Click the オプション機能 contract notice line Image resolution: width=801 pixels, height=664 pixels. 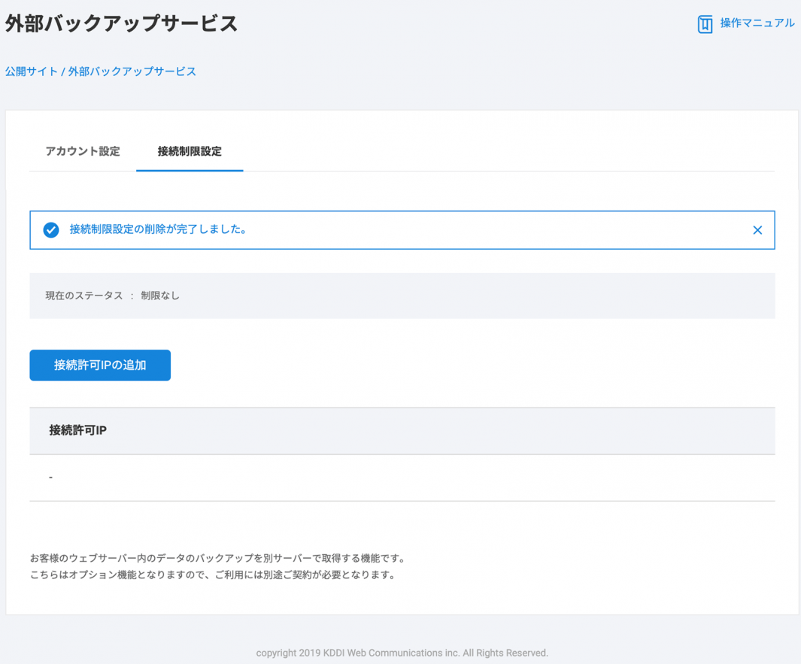click(212, 575)
